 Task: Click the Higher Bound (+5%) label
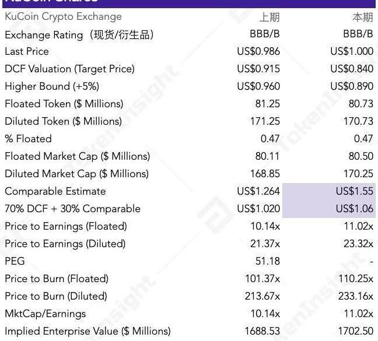(52, 86)
